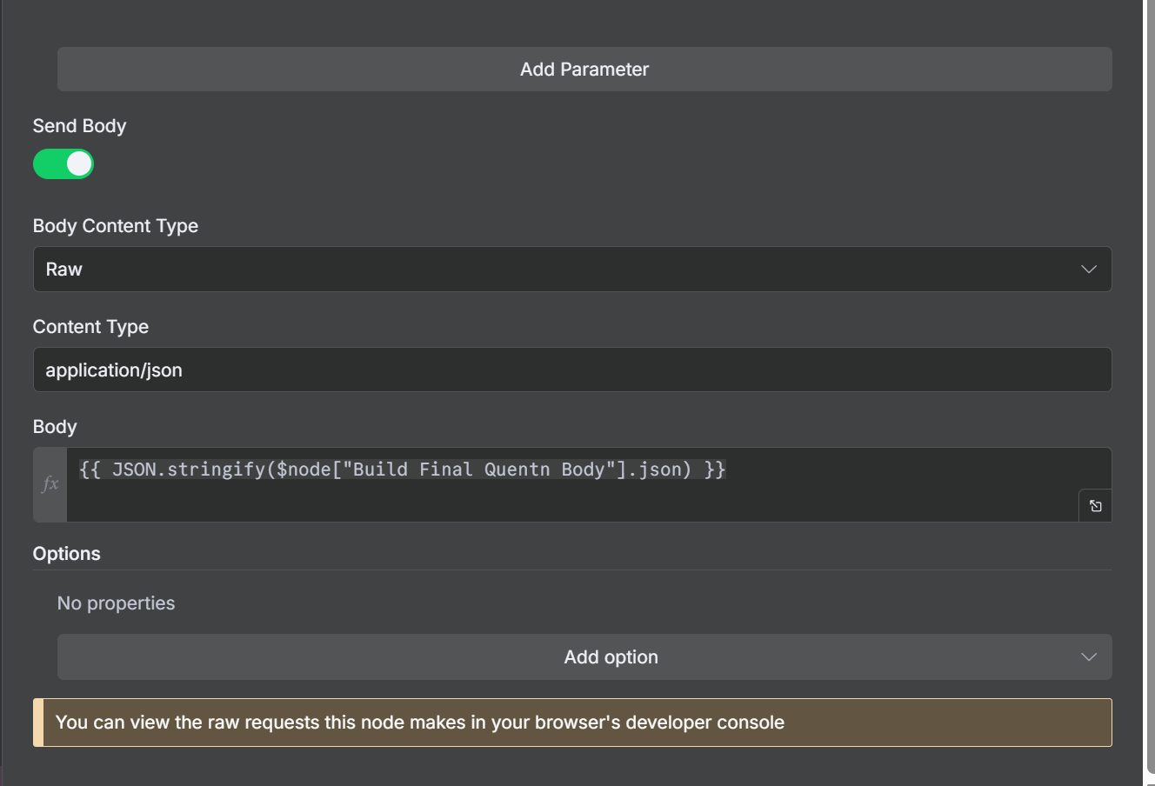Click the chevron arrow in the Raw dropdown
The width and height of the screenshot is (1155, 786).
click(1088, 270)
